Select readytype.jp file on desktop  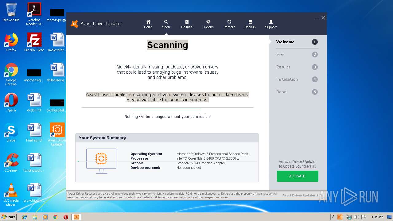57,15
